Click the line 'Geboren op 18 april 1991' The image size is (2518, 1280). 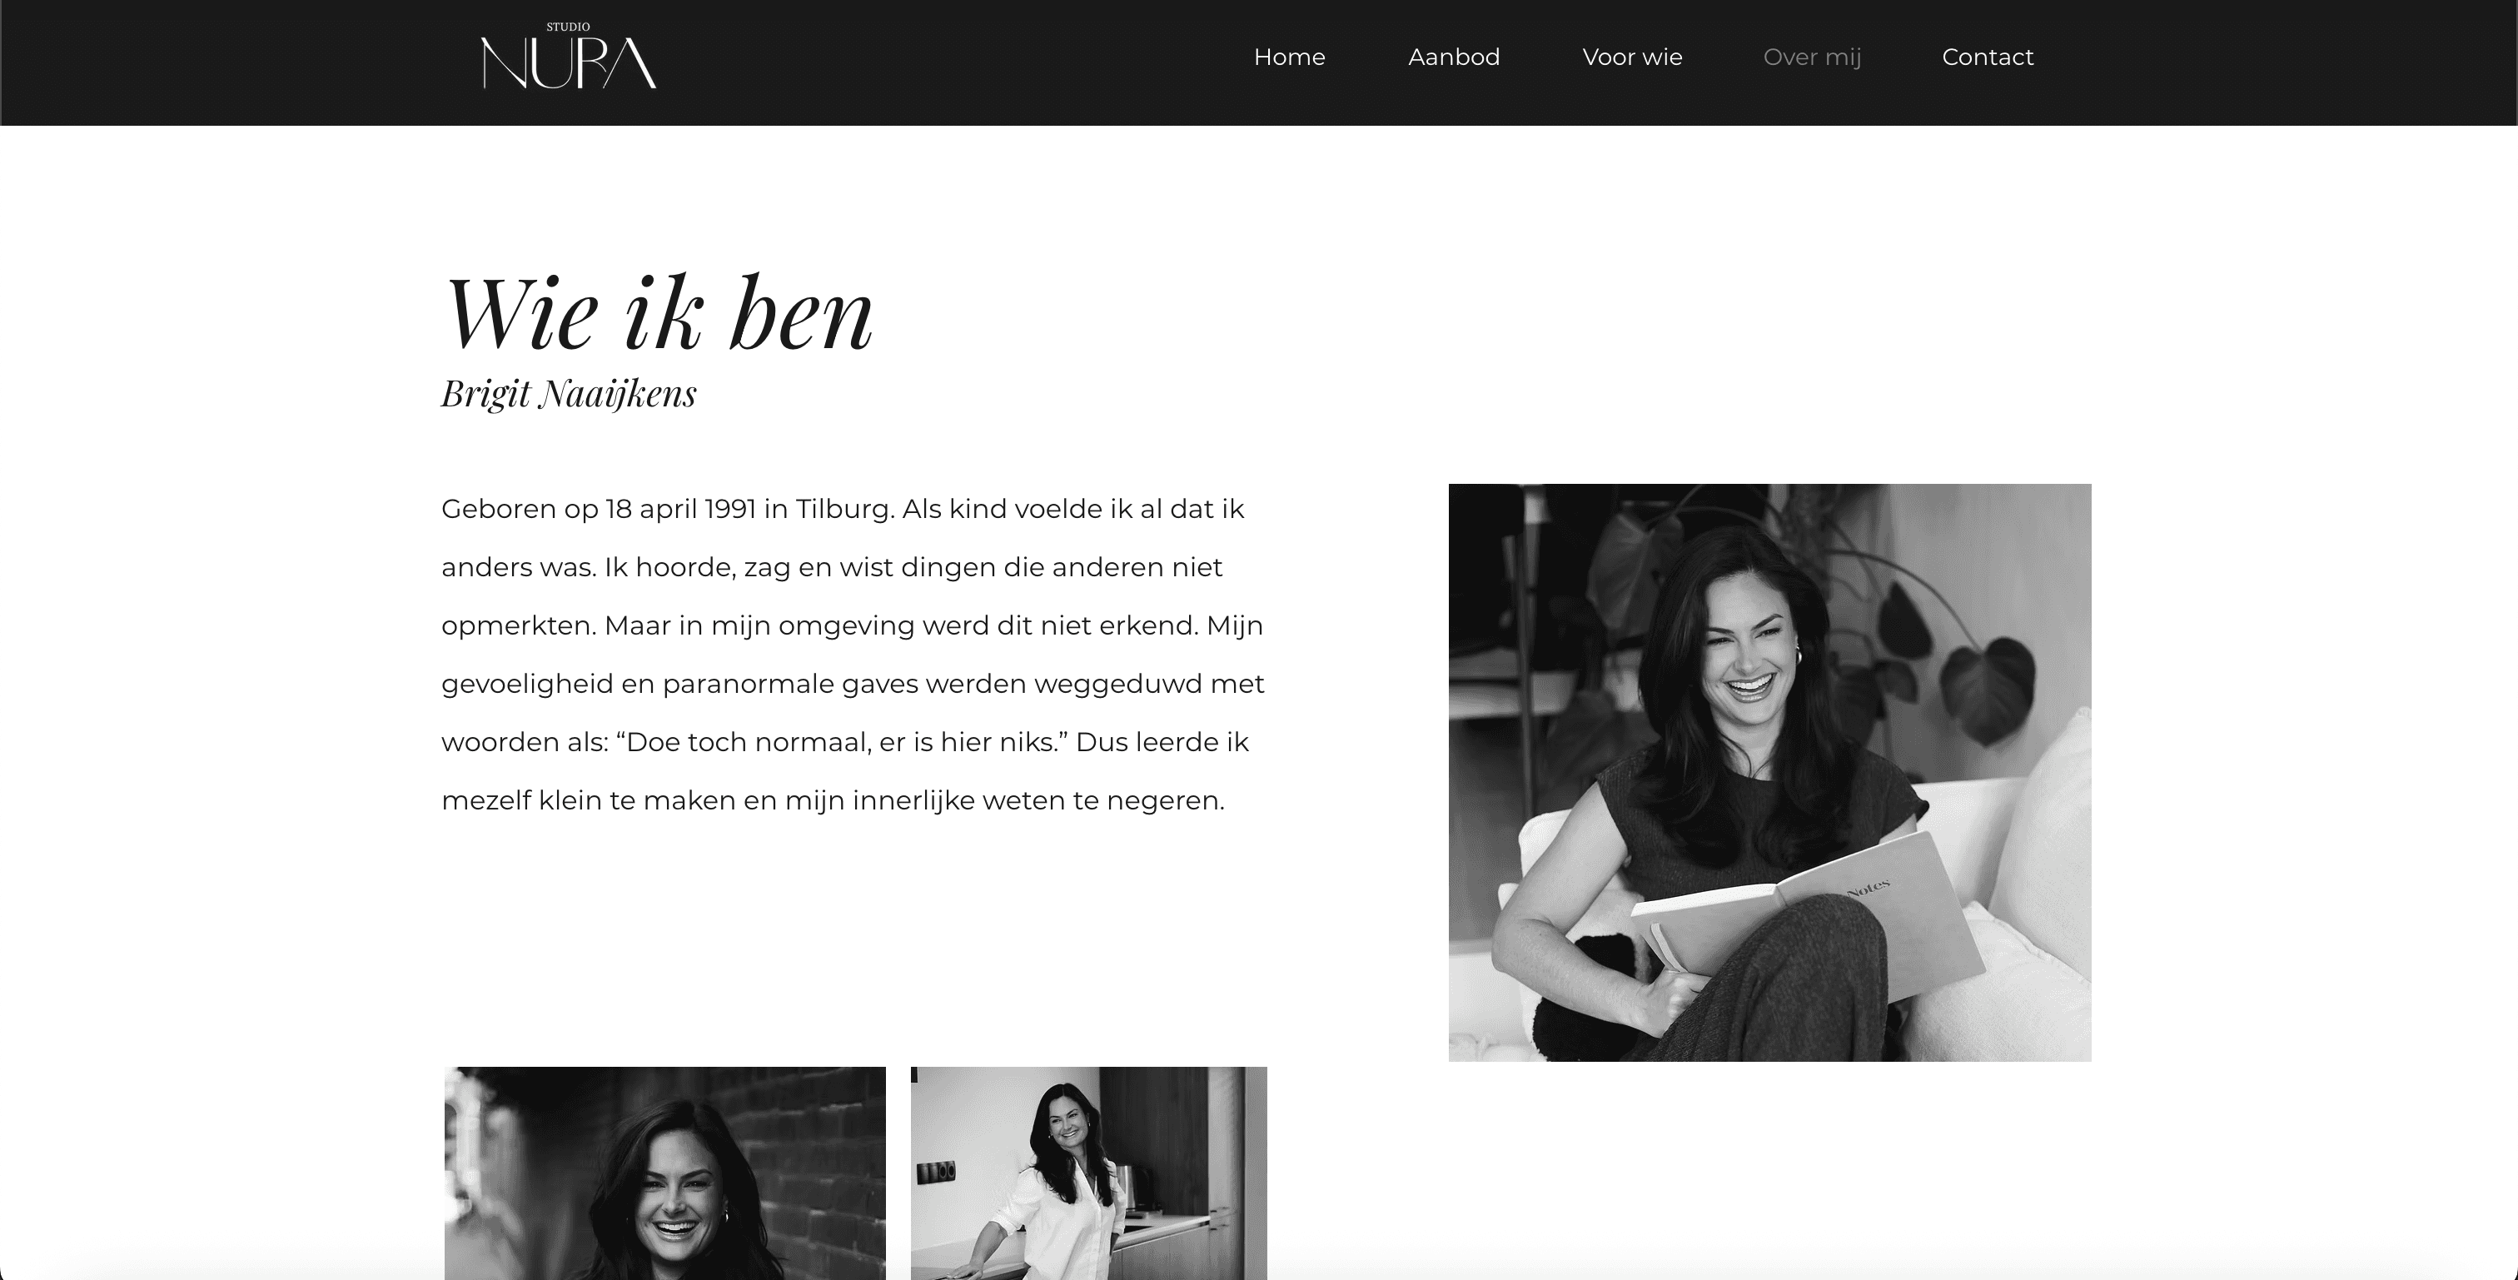click(x=843, y=510)
